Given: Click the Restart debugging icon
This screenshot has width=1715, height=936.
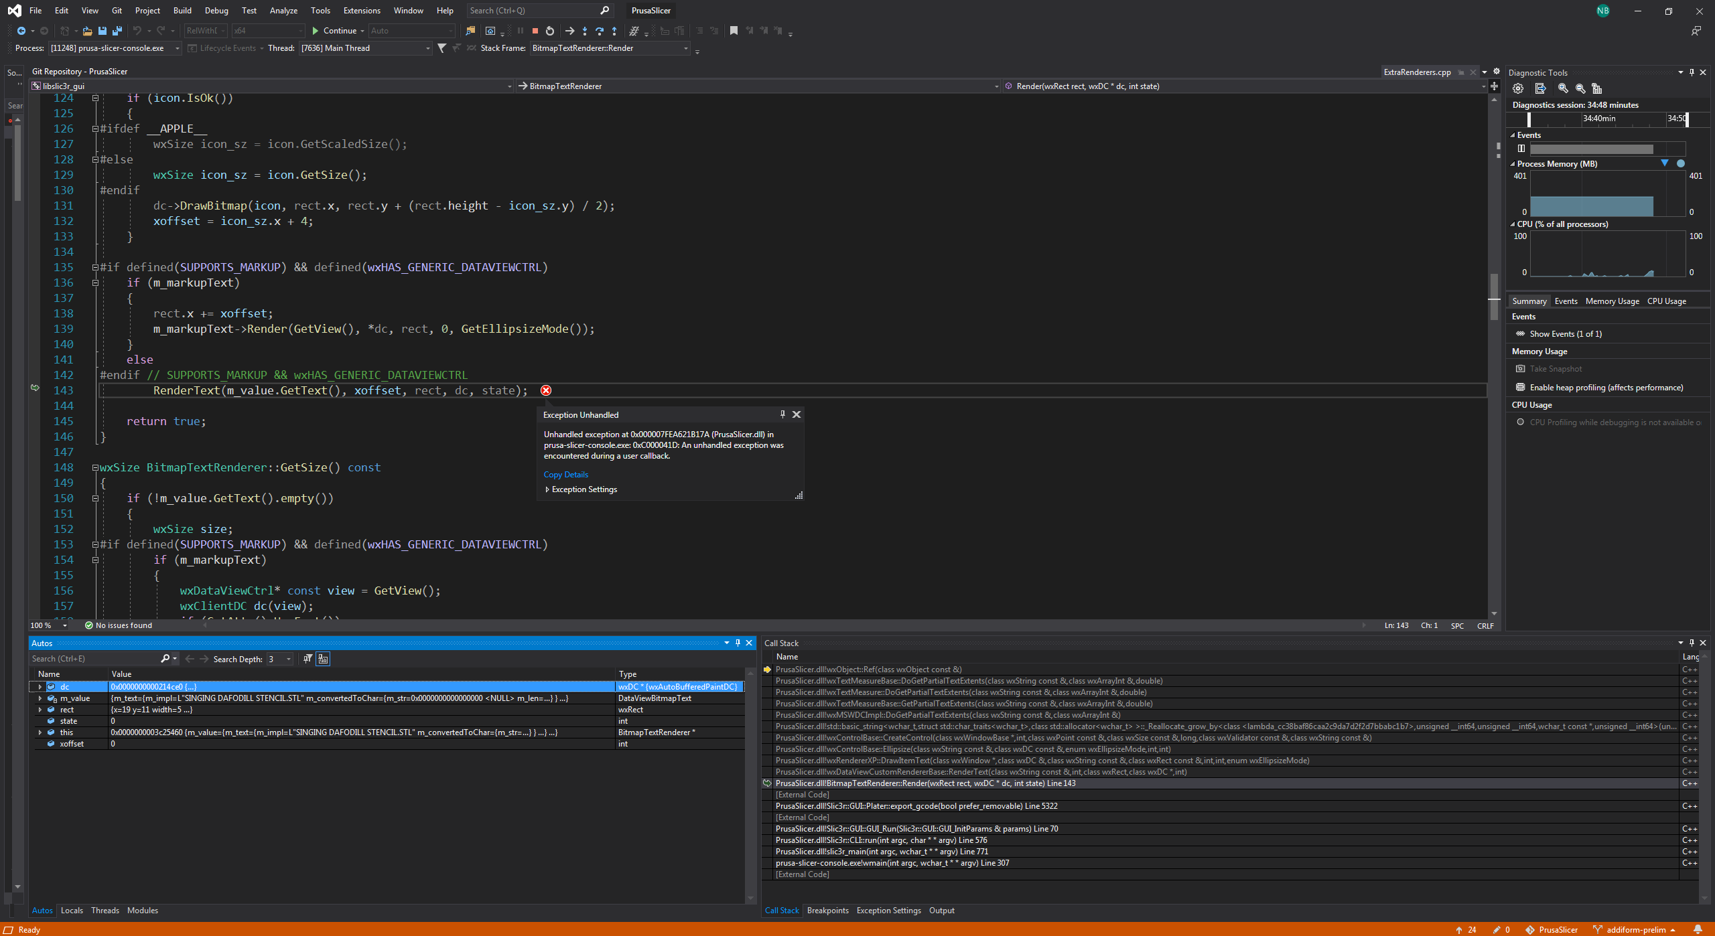Looking at the screenshot, I should 549,31.
